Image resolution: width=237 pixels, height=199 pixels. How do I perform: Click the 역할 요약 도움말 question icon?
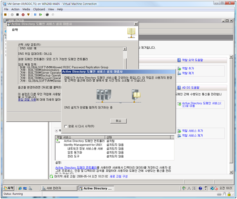(179, 60)
